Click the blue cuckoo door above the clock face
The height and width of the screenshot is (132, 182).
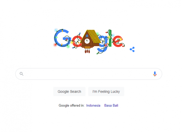point(87,36)
